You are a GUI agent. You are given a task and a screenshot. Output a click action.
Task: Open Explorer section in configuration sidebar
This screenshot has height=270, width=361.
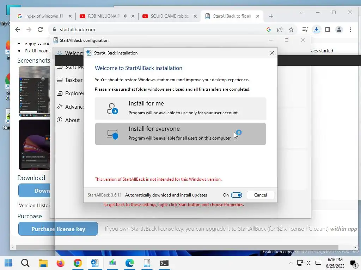(69, 94)
